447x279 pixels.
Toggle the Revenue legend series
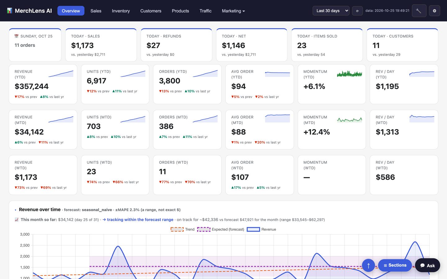[261, 229]
